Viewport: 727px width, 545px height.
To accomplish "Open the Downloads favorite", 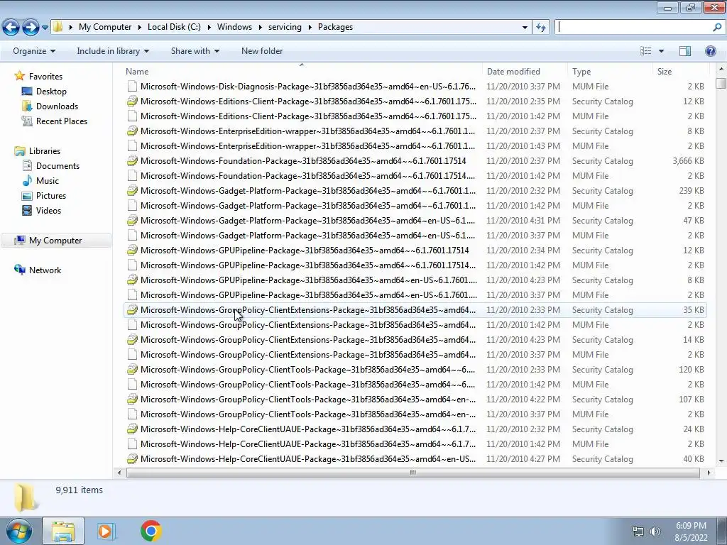I will (57, 106).
